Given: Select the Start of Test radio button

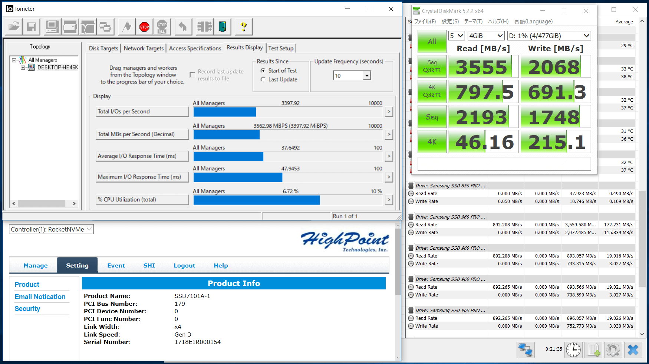Looking at the screenshot, I should pyautogui.click(x=263, y=70).
